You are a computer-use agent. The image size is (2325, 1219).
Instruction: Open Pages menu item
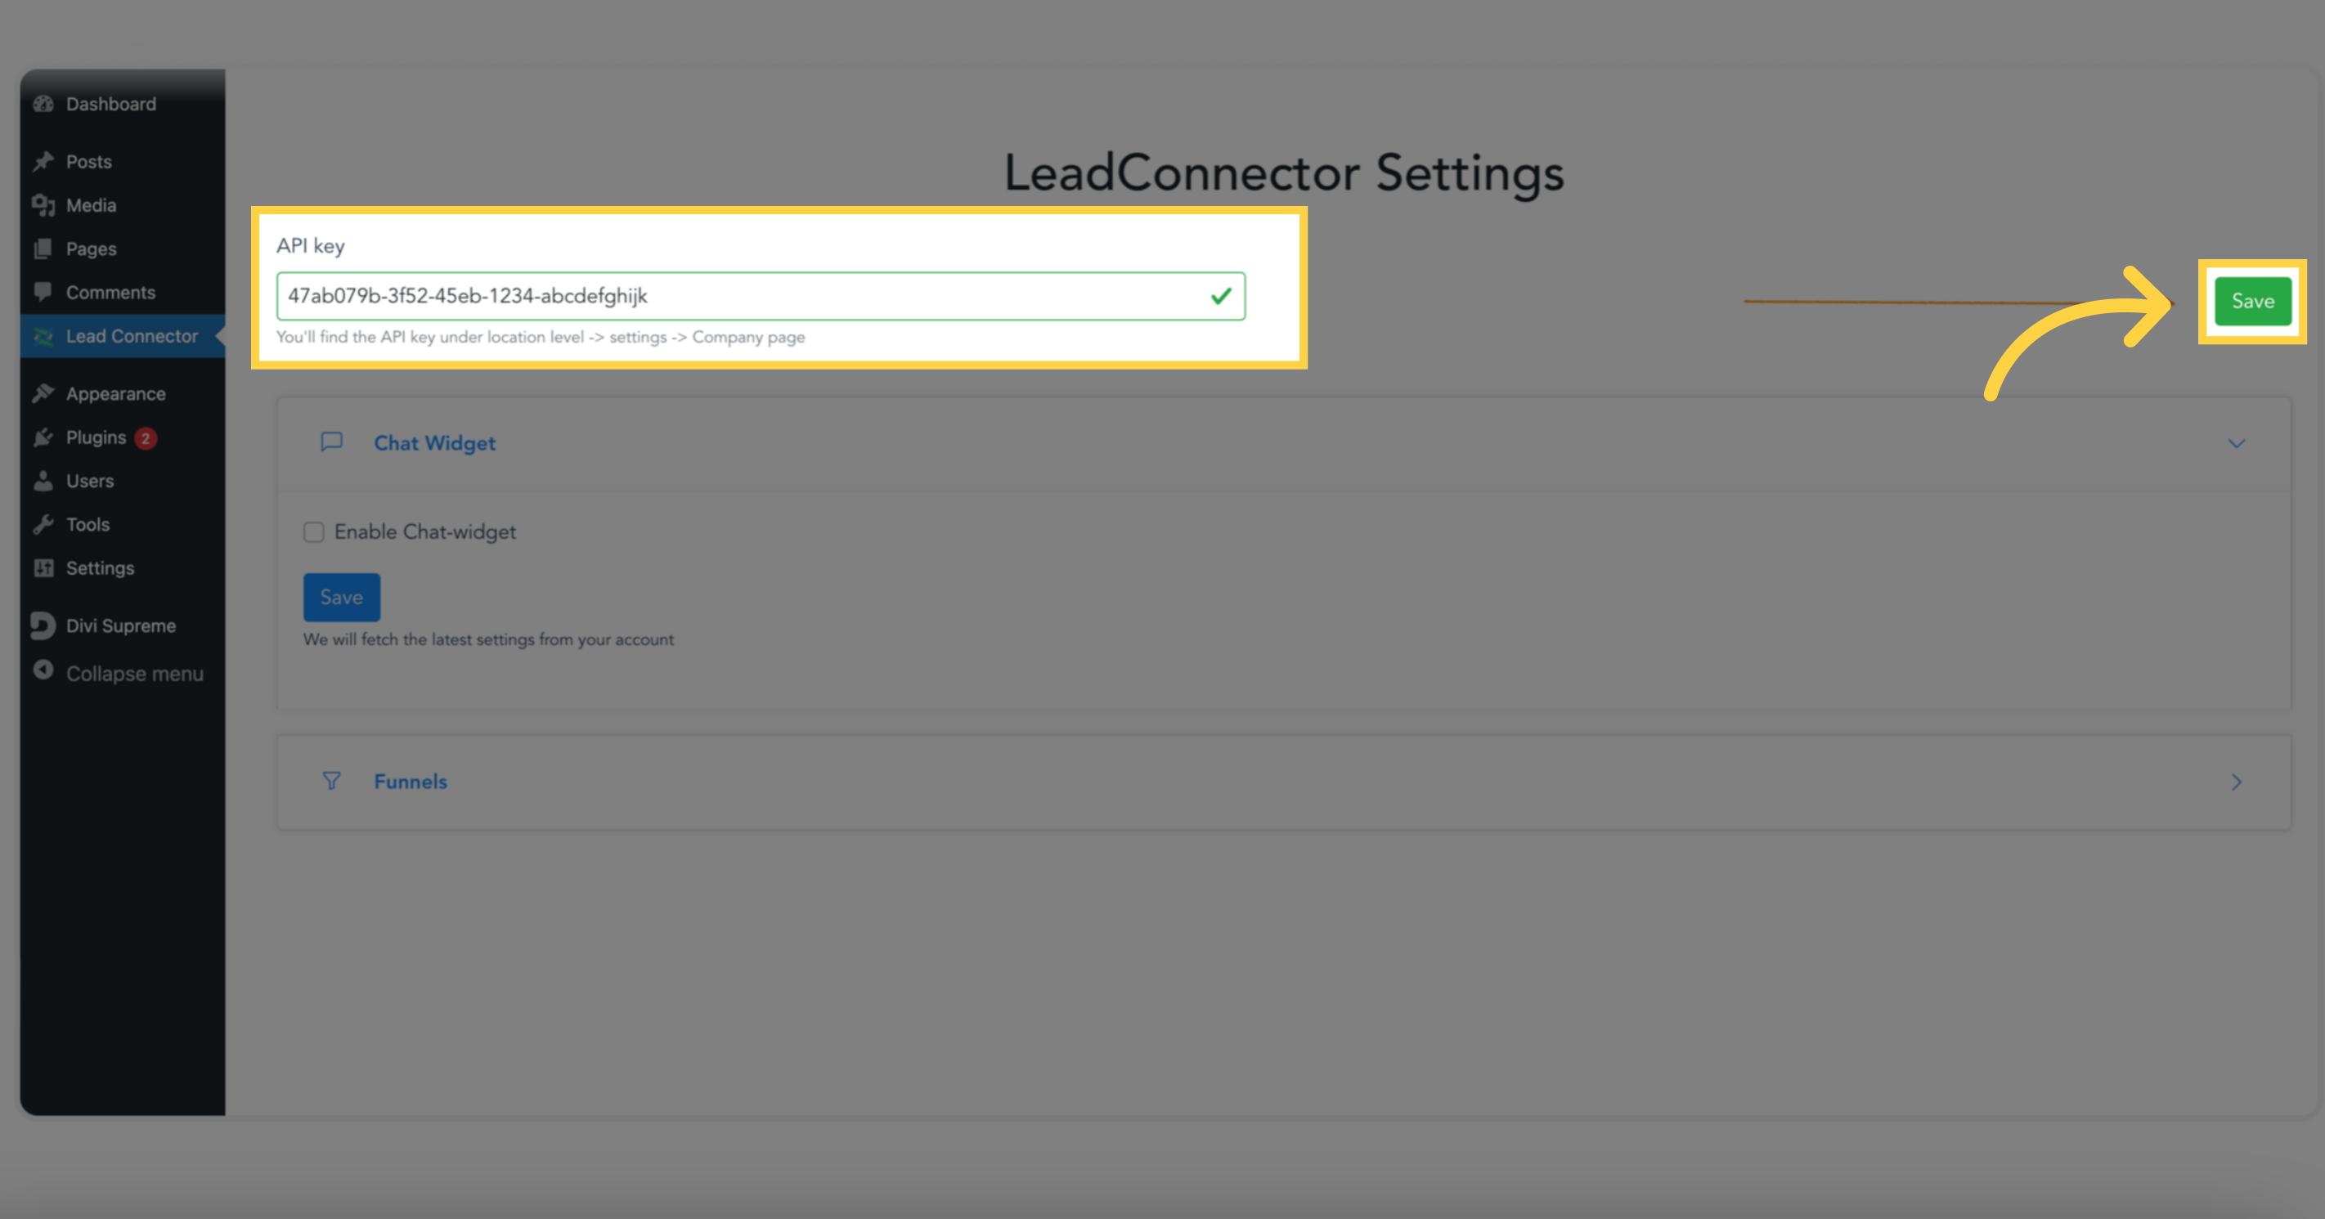pyautogui.click(x=123, y=248)
